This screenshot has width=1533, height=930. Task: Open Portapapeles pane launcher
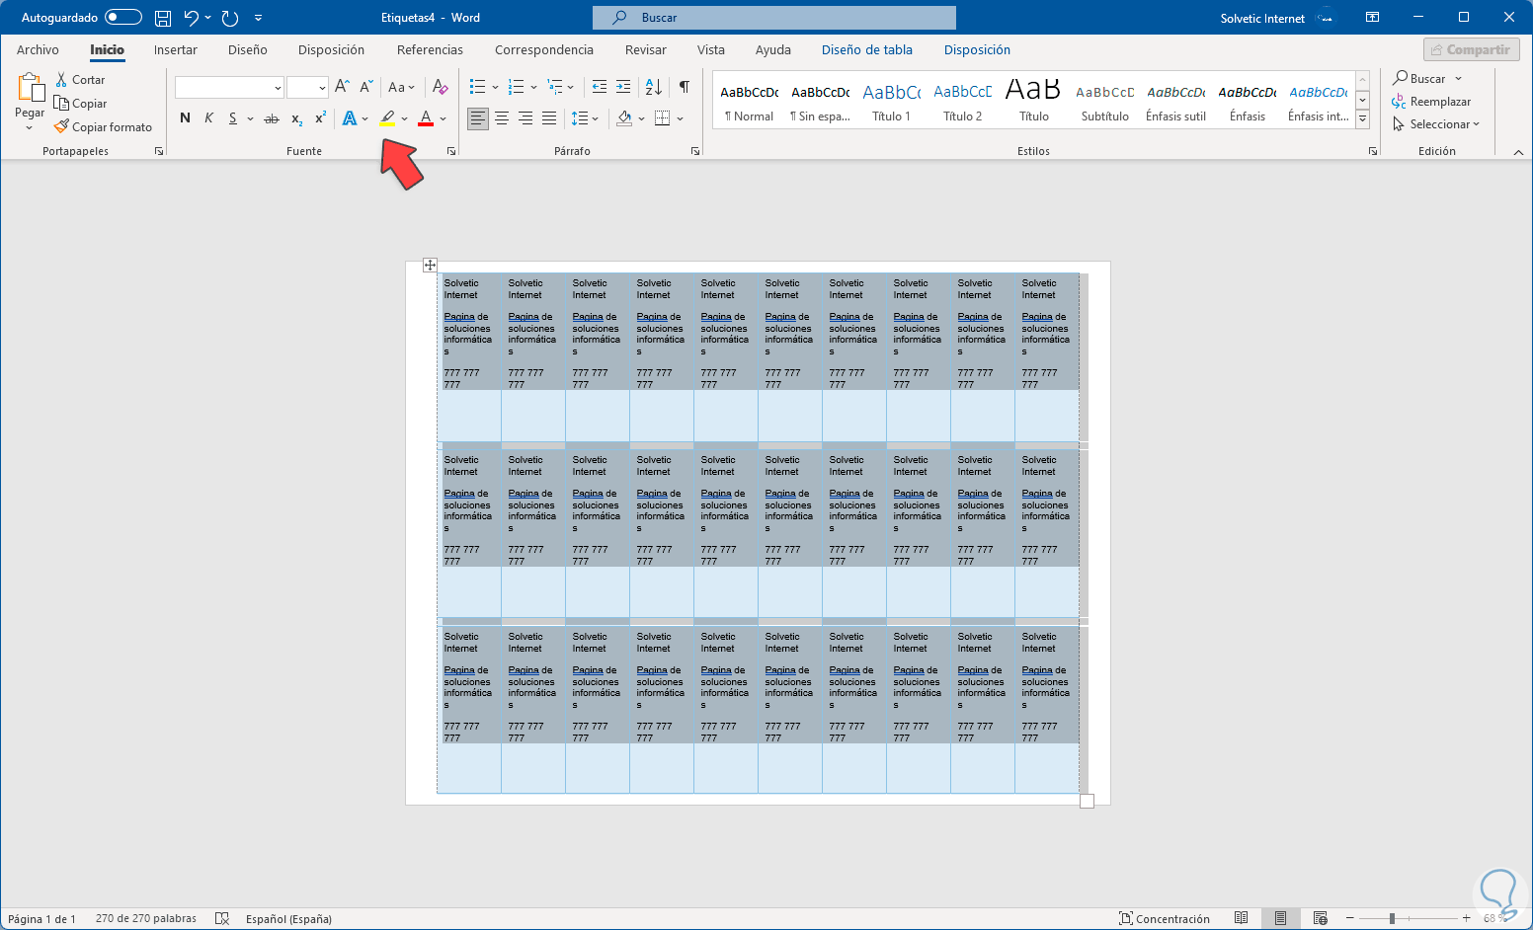coord(159,151)
